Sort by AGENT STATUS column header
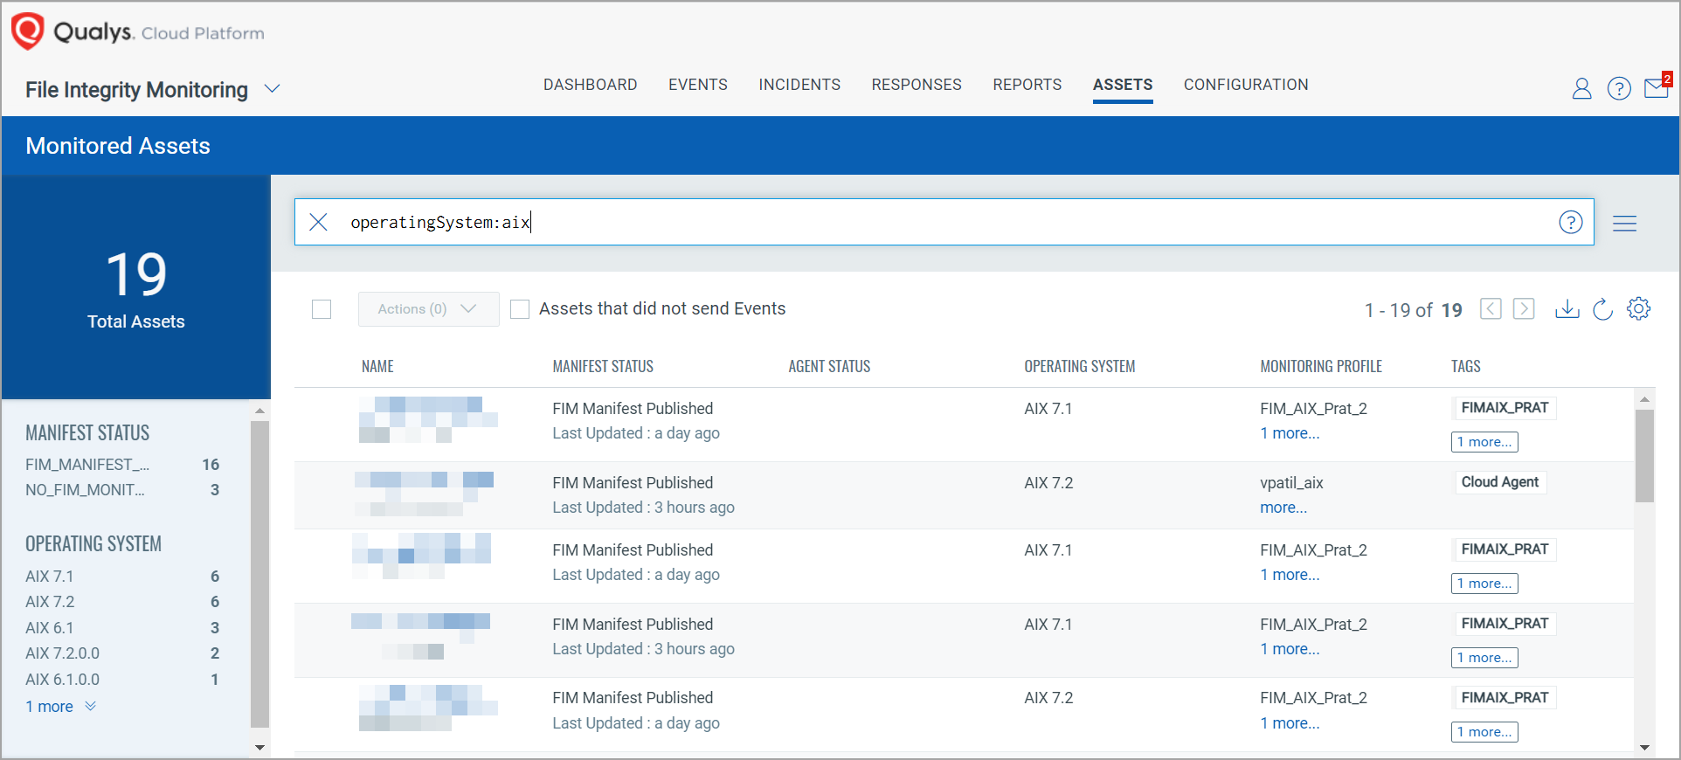The width and height of the screenshot is (1681, 760). click(x=829, y=367)
